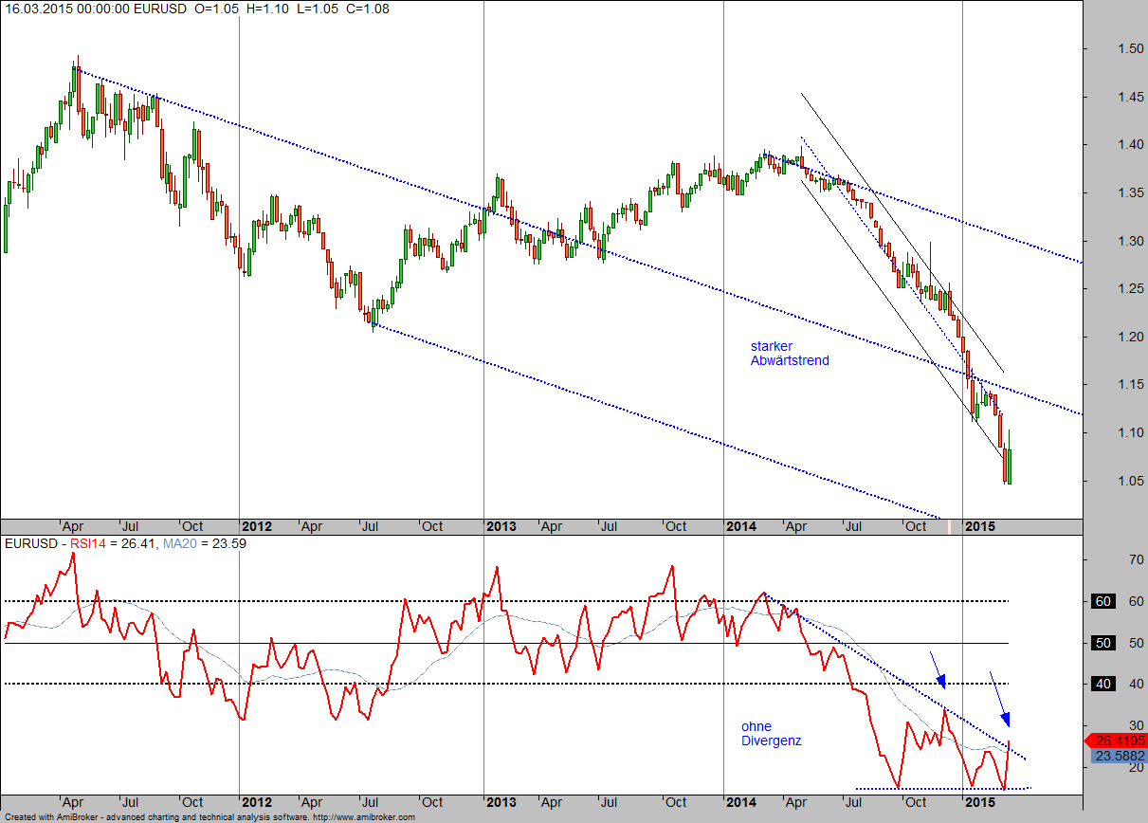Select the 'ohne Divergenz' annotation in RSI pane
The image size is (1148, 823).
(771, 734)
